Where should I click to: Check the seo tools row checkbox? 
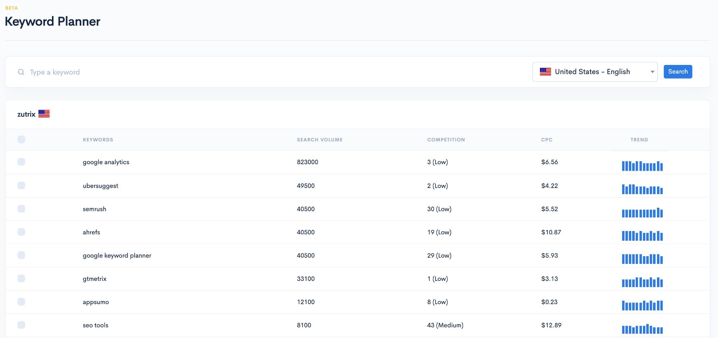point(21,325)
